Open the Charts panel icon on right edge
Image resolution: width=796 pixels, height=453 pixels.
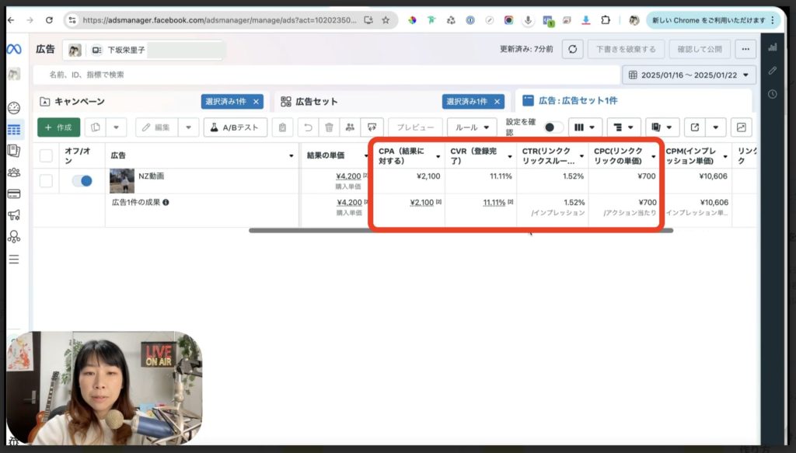(x=773, y=48)
